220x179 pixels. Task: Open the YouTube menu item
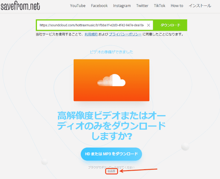(78, 6)
